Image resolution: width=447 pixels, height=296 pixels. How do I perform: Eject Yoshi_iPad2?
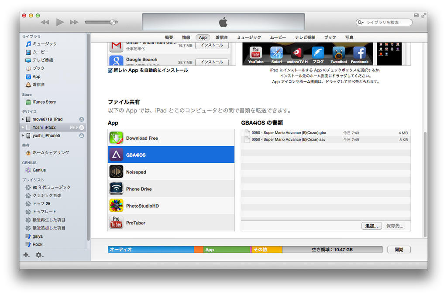click(82, 128)
